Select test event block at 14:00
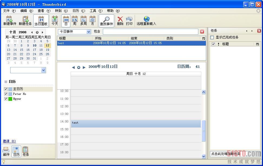 pyautogui.click(x=136, y=124)
